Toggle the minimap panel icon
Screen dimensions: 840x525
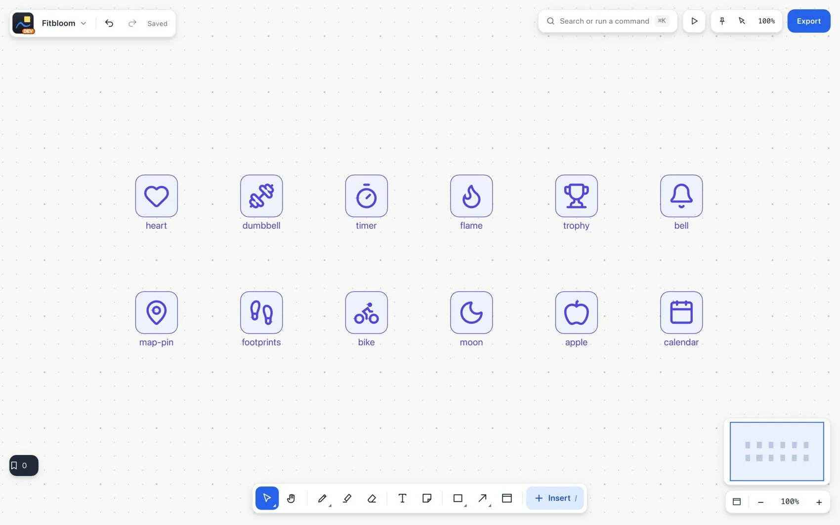[x=737, y=502]
